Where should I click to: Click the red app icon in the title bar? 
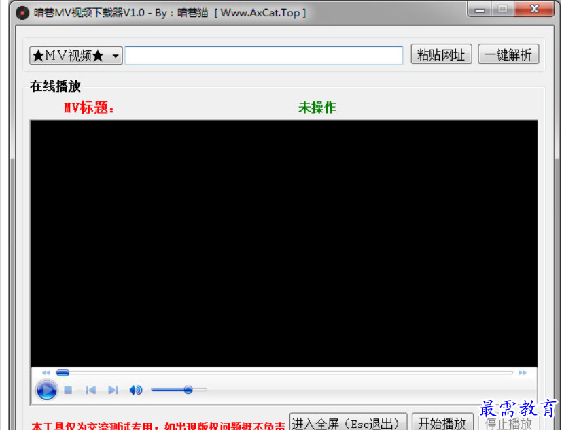22,13
